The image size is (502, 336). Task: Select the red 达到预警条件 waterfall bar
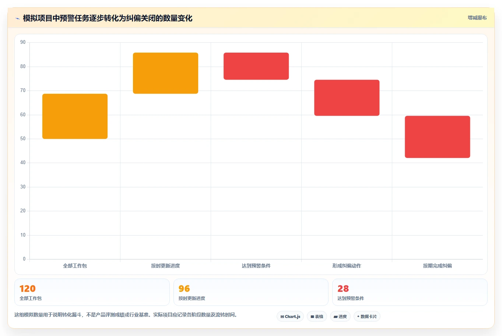point(256,66)
